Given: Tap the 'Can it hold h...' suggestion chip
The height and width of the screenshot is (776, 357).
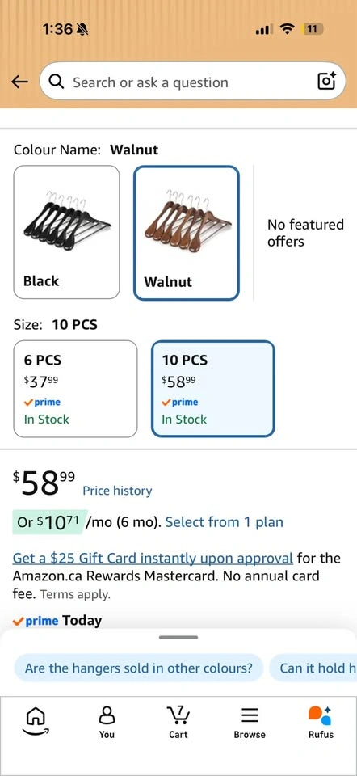Looking at the screenshot, I should point(313,668).
